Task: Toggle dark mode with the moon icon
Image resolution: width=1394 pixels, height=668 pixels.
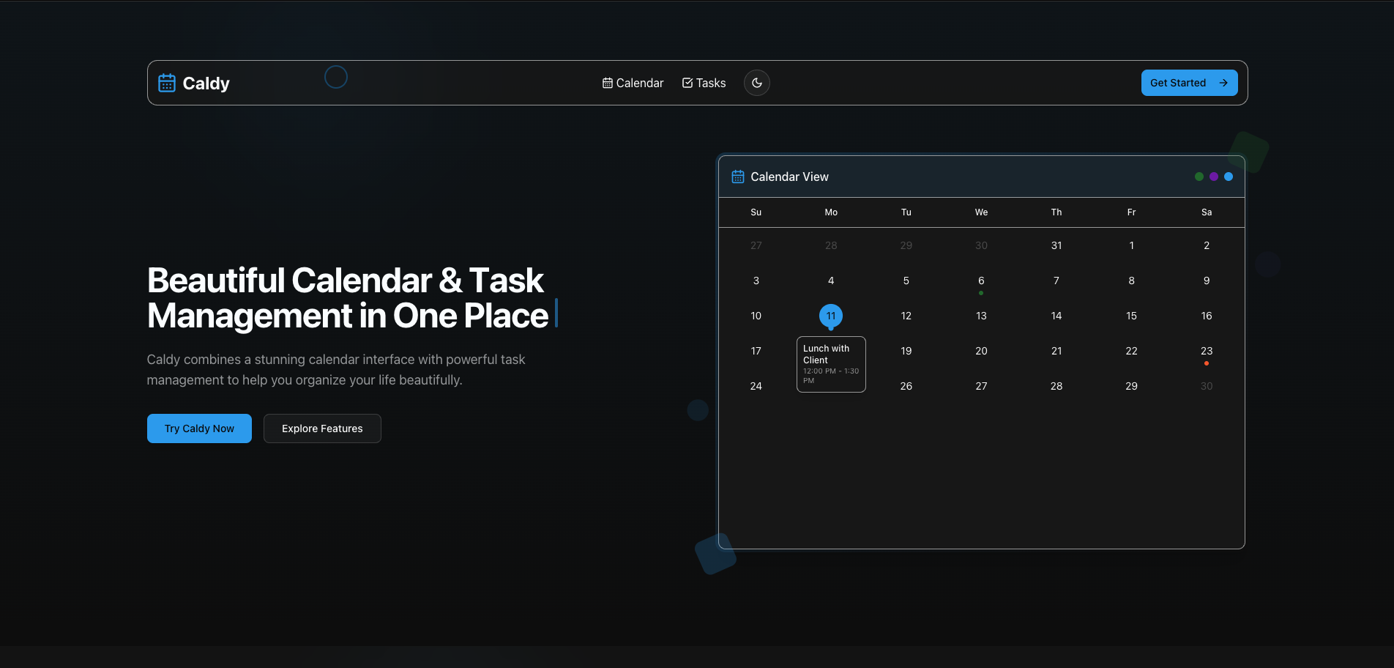Action: point(756,83)
